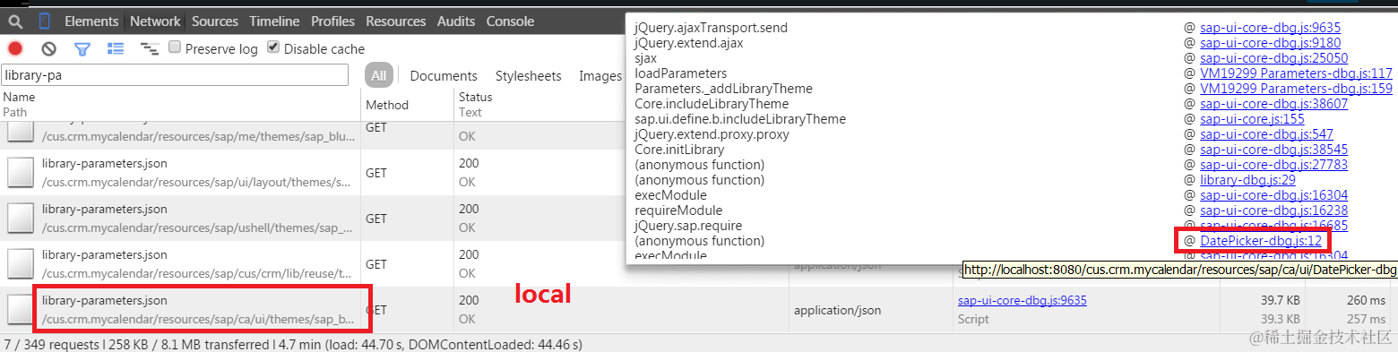Filter requests by Images
The height and width of the screenshot is (352, 1398).
pos(600,76)
